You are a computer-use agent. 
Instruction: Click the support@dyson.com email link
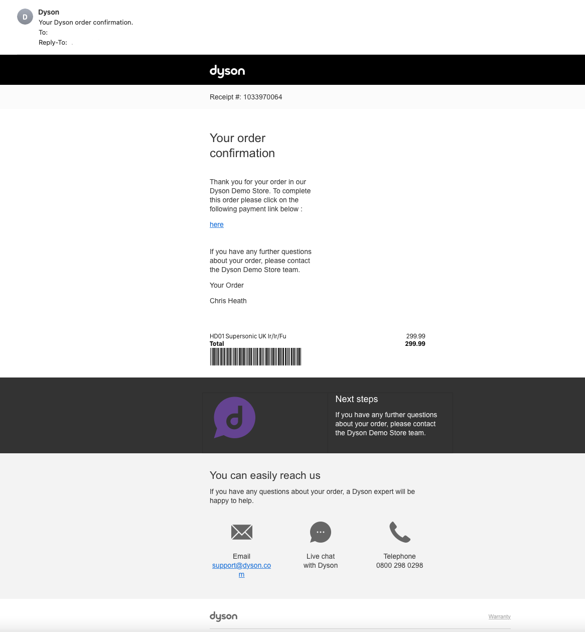click(241, 566)
